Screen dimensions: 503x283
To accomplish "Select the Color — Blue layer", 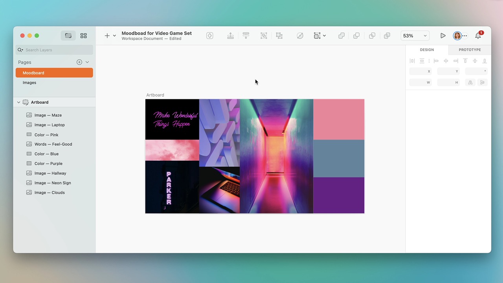I will click(x=54, y=154).
